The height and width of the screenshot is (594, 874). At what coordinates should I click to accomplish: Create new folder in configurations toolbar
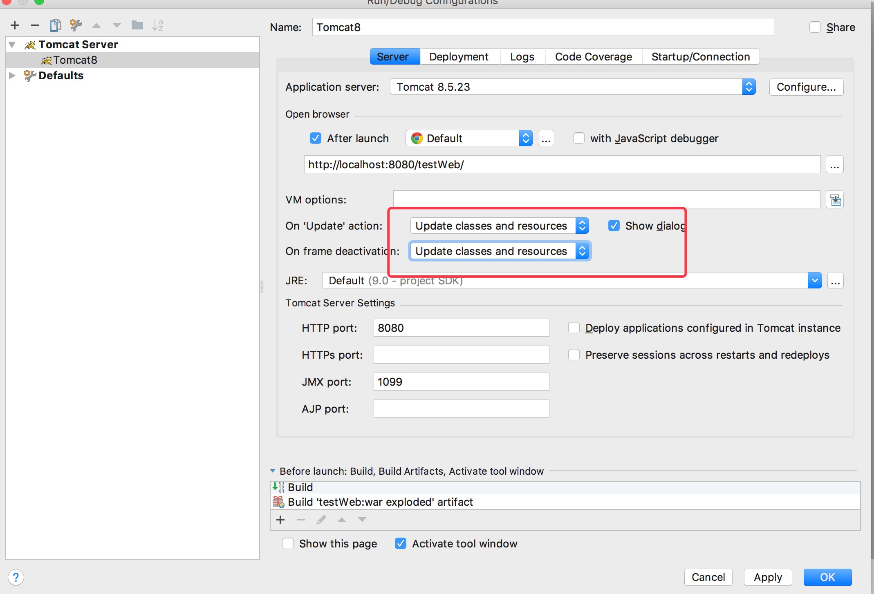coord(137,25)
